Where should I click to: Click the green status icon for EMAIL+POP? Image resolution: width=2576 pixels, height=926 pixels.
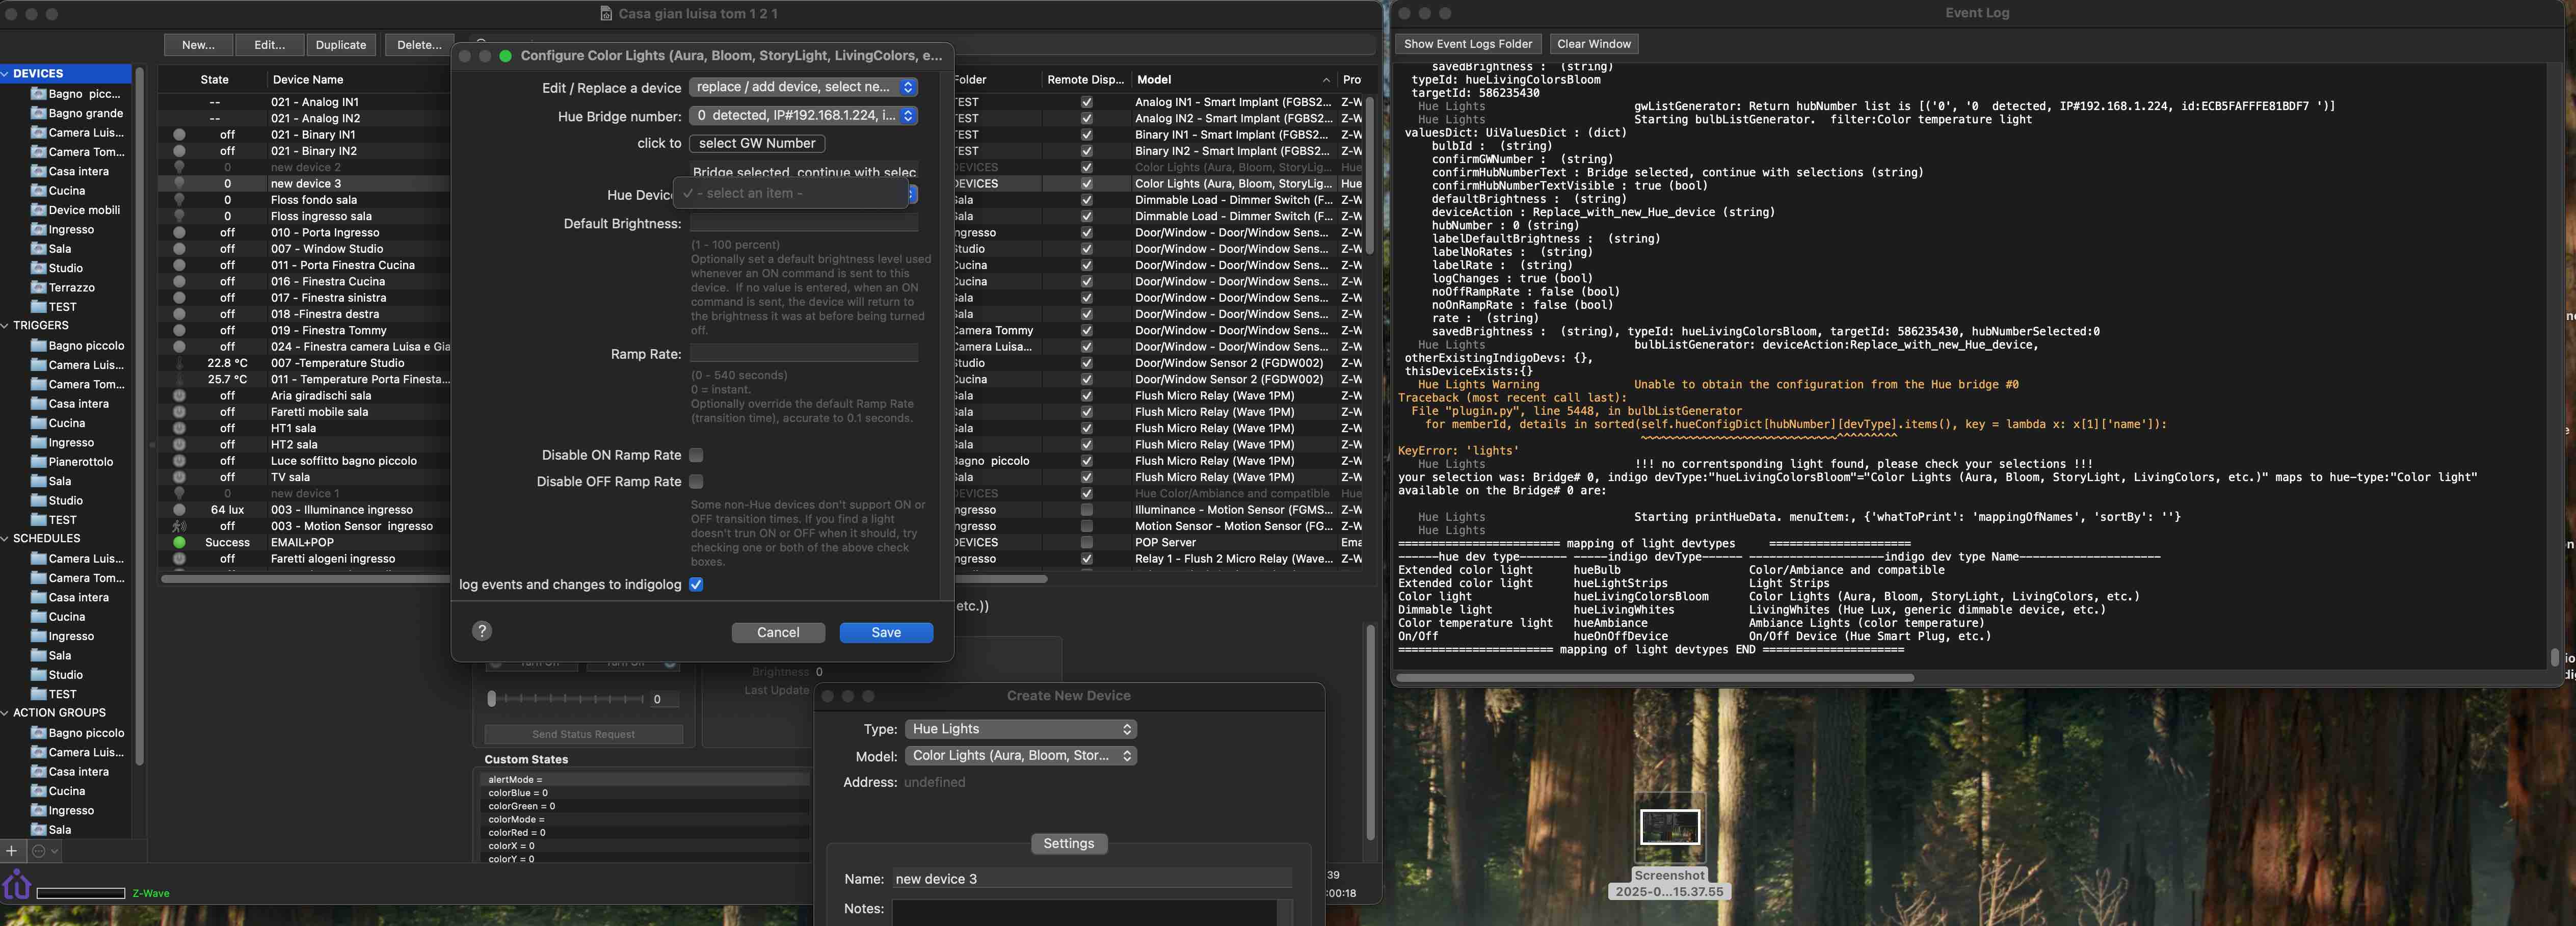coord(179,542)
